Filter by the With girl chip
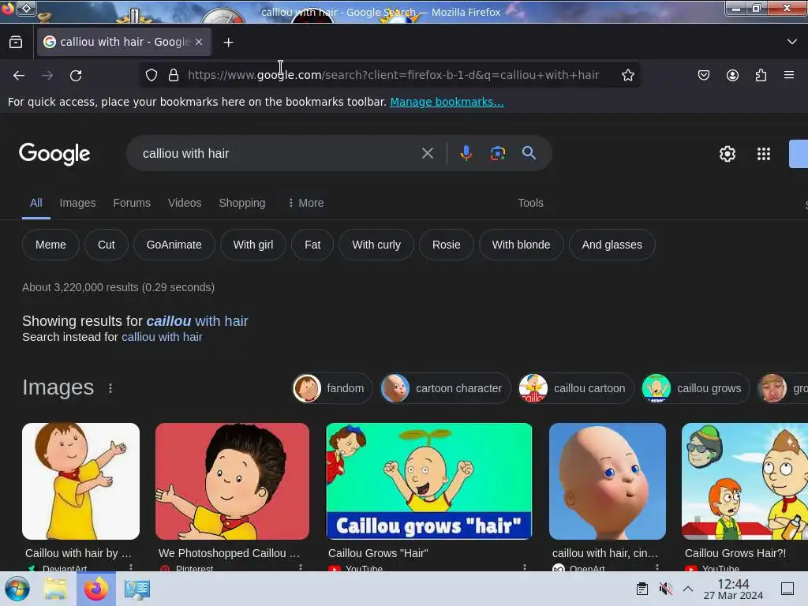 [x=253, y=245]
